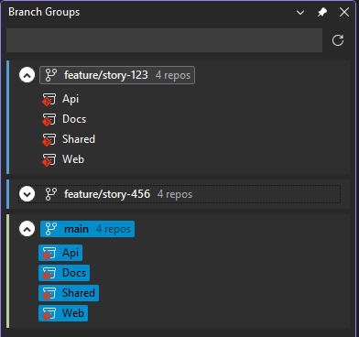This screenshot has height=337, width=359.
Task: Select Docs text under main
Action: 74,273
